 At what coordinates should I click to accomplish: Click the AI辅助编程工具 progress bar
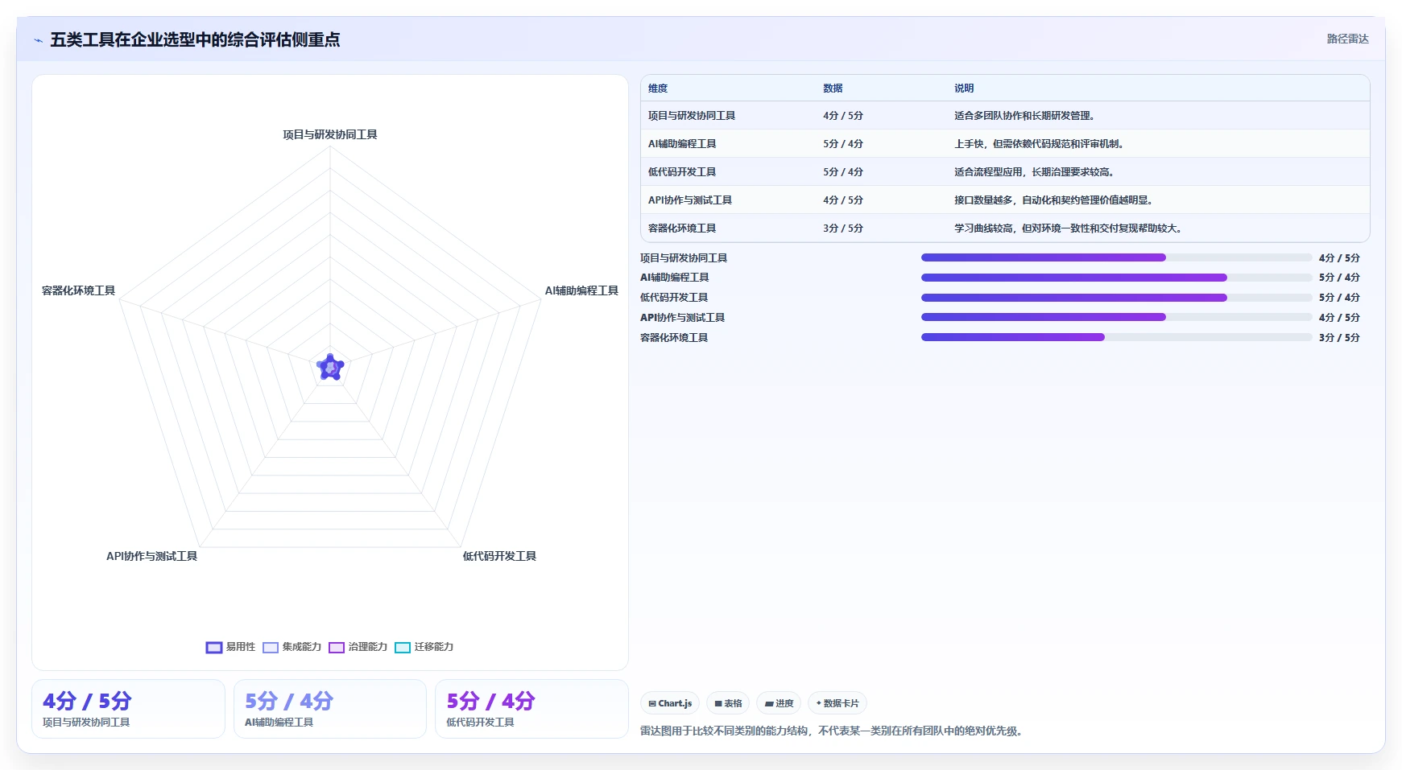(1116, 278)
